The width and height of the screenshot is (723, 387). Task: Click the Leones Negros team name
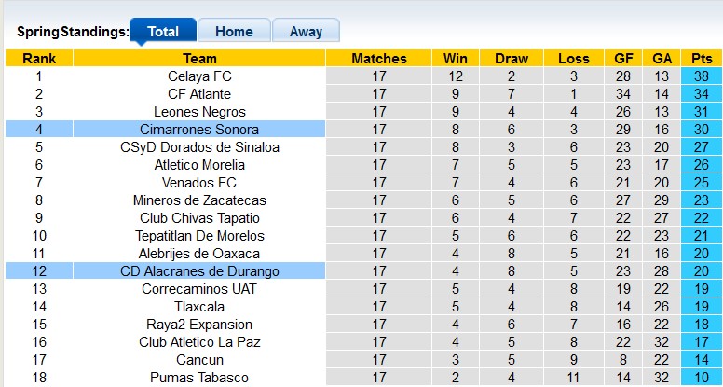coord(199,112)
